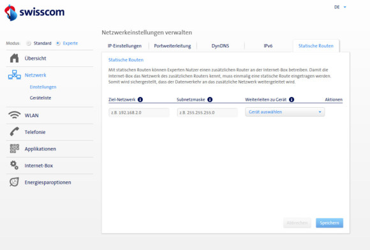
Task: Click the WLAN wifi icon
Action: 15,115
